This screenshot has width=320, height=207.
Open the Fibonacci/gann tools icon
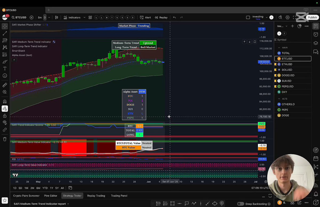click(x=5, y=40)
